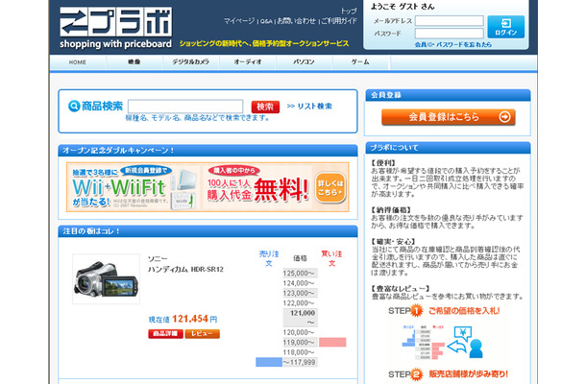
Task: Select the highlighted 121,000~ price row
Action: (x=300, y=318)
